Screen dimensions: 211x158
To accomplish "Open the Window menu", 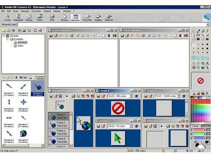I will (67, 11).
